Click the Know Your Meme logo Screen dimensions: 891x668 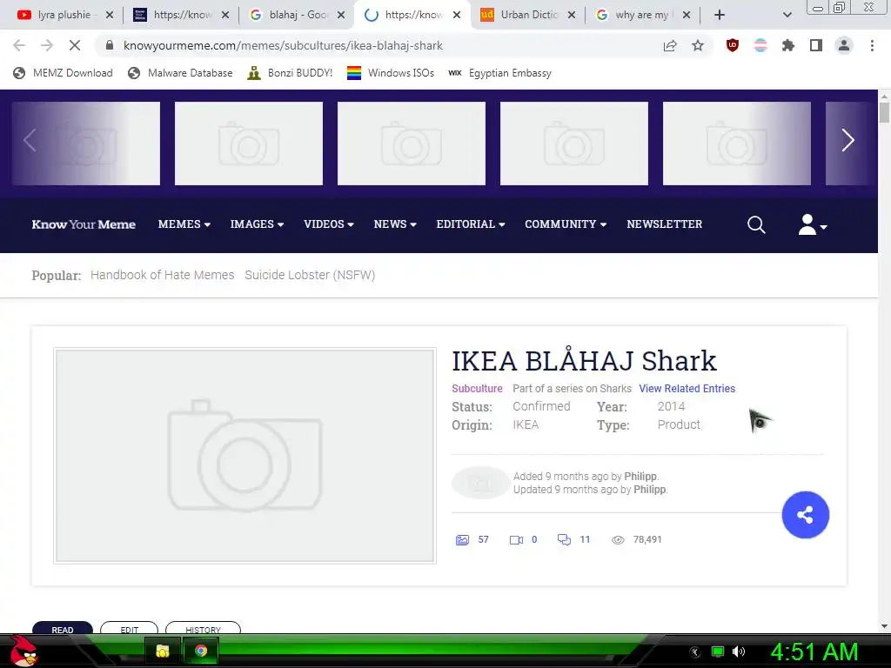pos(84,224)
